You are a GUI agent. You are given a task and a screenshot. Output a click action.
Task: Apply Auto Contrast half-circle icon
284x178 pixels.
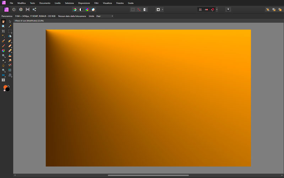pos(81,10)
